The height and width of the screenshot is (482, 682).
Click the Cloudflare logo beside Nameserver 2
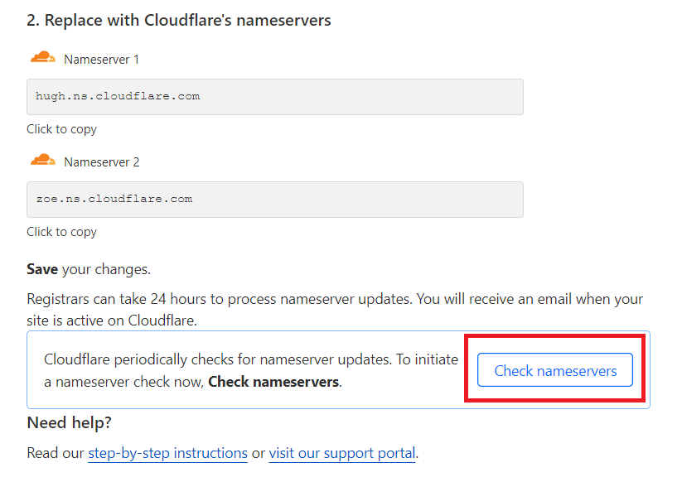[x=42, y=161]
